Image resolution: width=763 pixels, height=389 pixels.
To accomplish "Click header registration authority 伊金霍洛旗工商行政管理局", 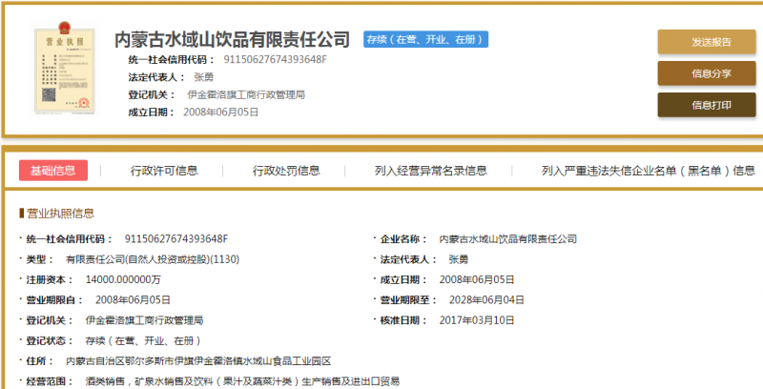I will coord(246,94).
